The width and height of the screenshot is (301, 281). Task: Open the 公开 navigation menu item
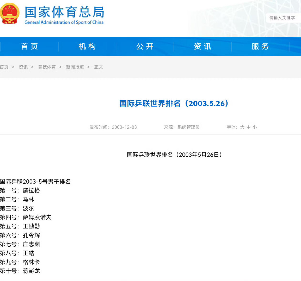145,46
